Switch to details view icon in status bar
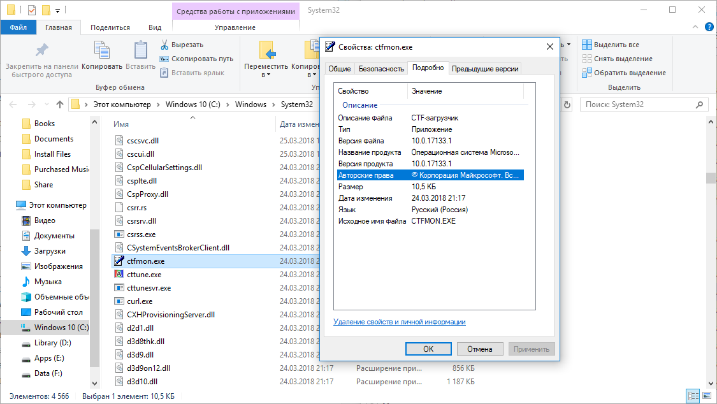717x404 pixels. [x=693, y=396]
